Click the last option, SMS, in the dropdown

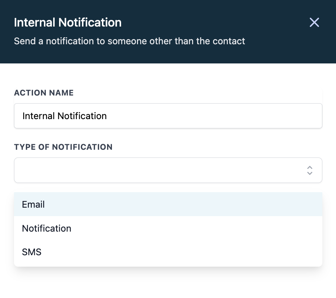[168, 252]
